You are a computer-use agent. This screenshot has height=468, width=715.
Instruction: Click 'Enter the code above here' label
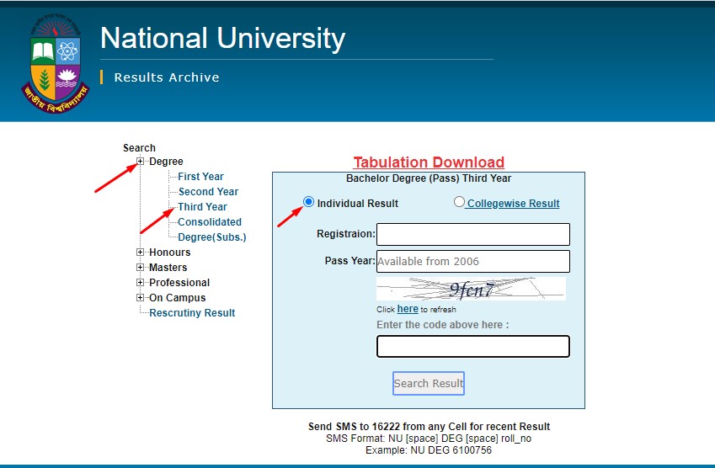click(x=443, y=325)
